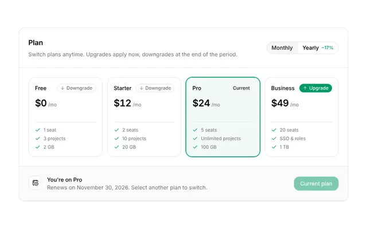Screen dimensions: 367x229
Task: Click the Starter plan name
Action: [x=122, y=88]
